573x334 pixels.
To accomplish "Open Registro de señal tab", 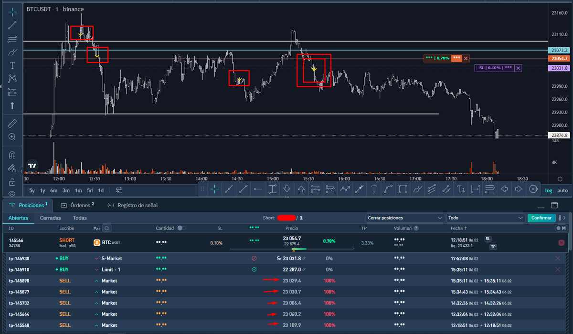I will [x=132, y=205].
